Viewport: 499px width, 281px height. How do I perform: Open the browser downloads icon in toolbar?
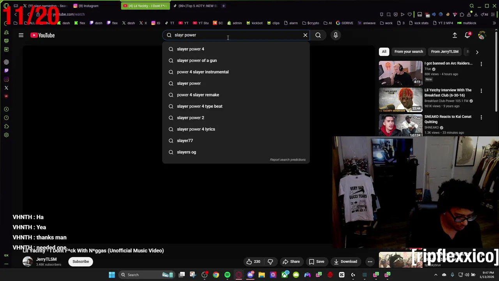point(476,14)
